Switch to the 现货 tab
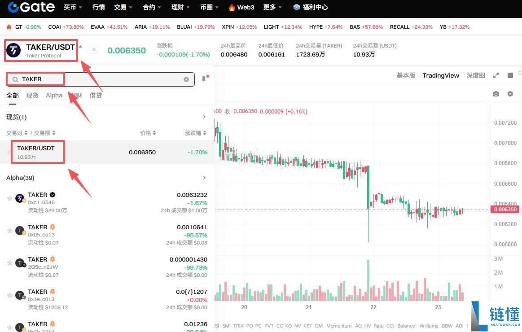The width and height of the screenshot is (522, 332). (x=32, y=96)
